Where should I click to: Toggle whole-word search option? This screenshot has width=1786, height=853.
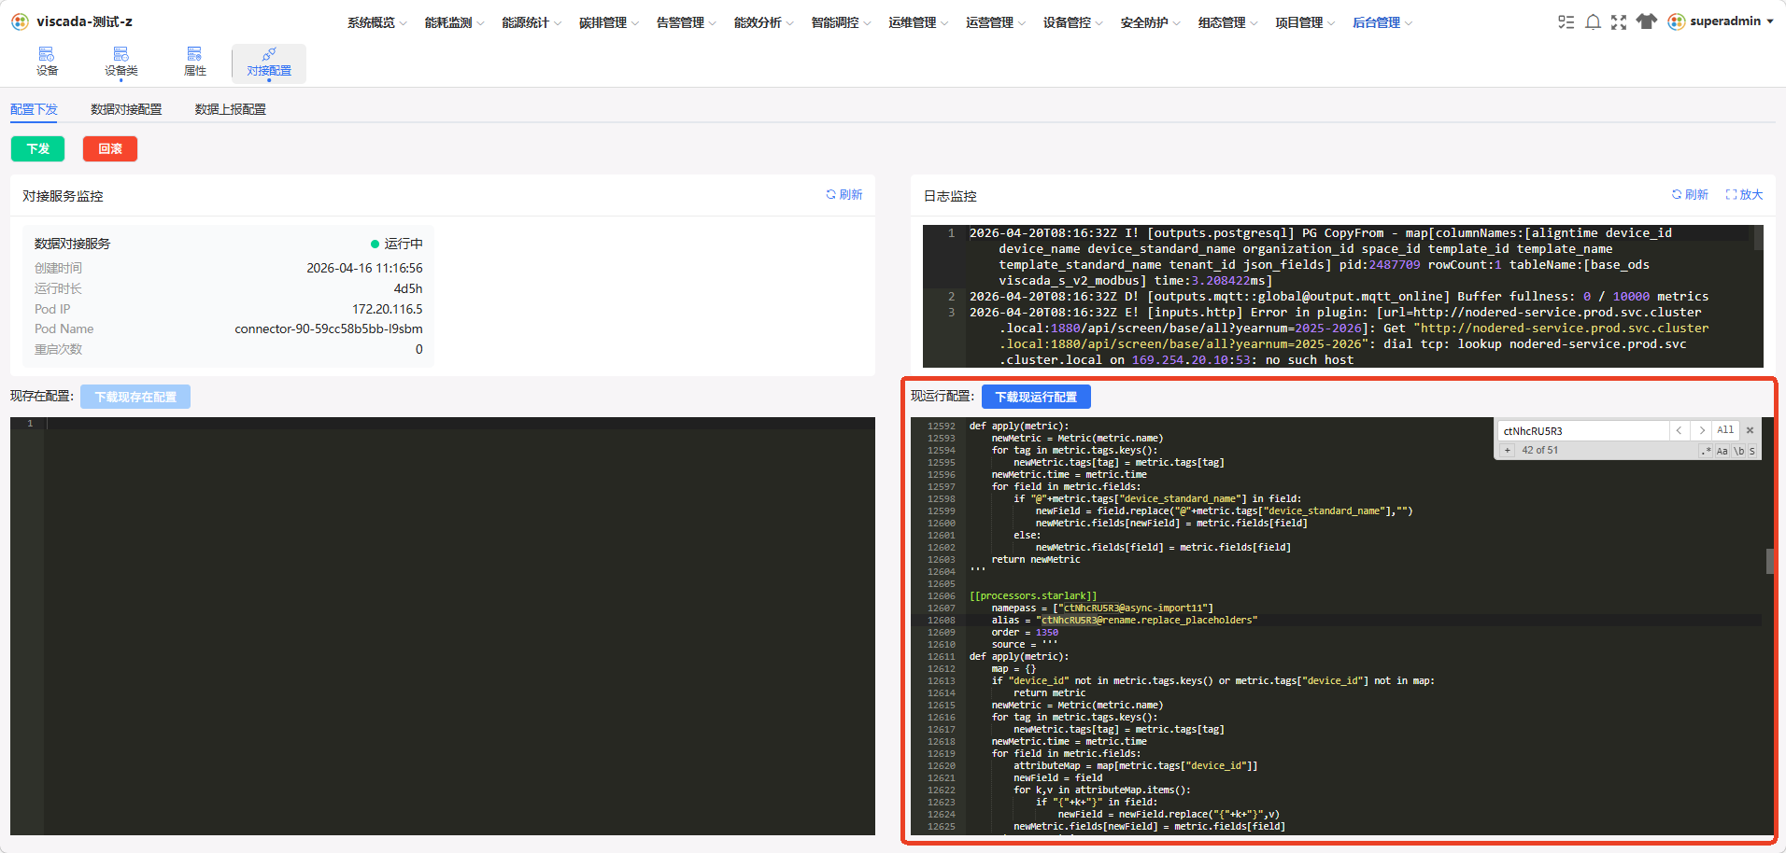[x=1738, y=451]
